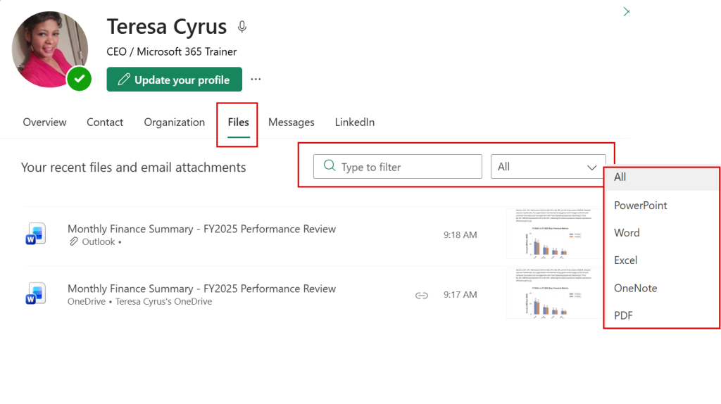This screenshot has height=404, width=721.
Task: Open the Overview tab
Action: coord(44,122)
